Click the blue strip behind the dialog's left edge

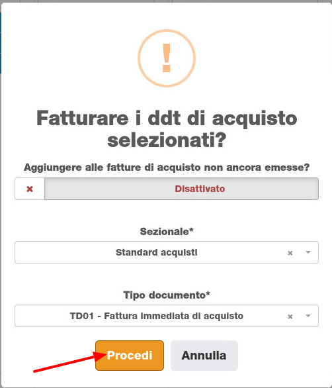point(1,42)
